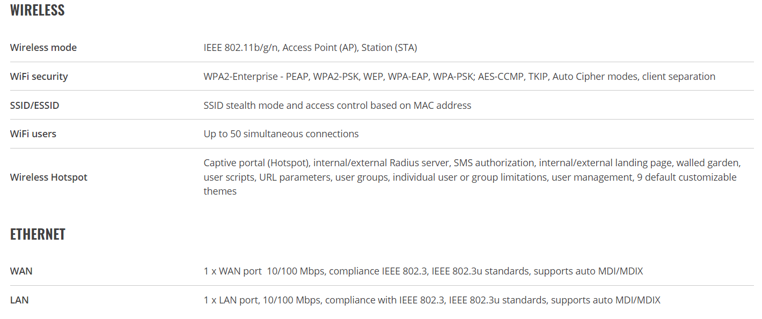This screenshot has width=762, height=319.
Task: Click the LAN row label
Action: (19, 300)
